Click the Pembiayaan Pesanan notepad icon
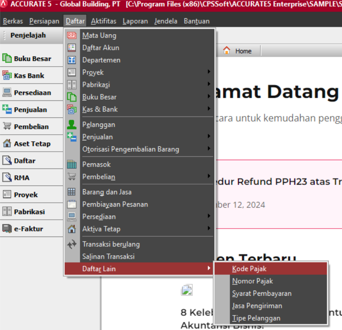 point(71,204)
